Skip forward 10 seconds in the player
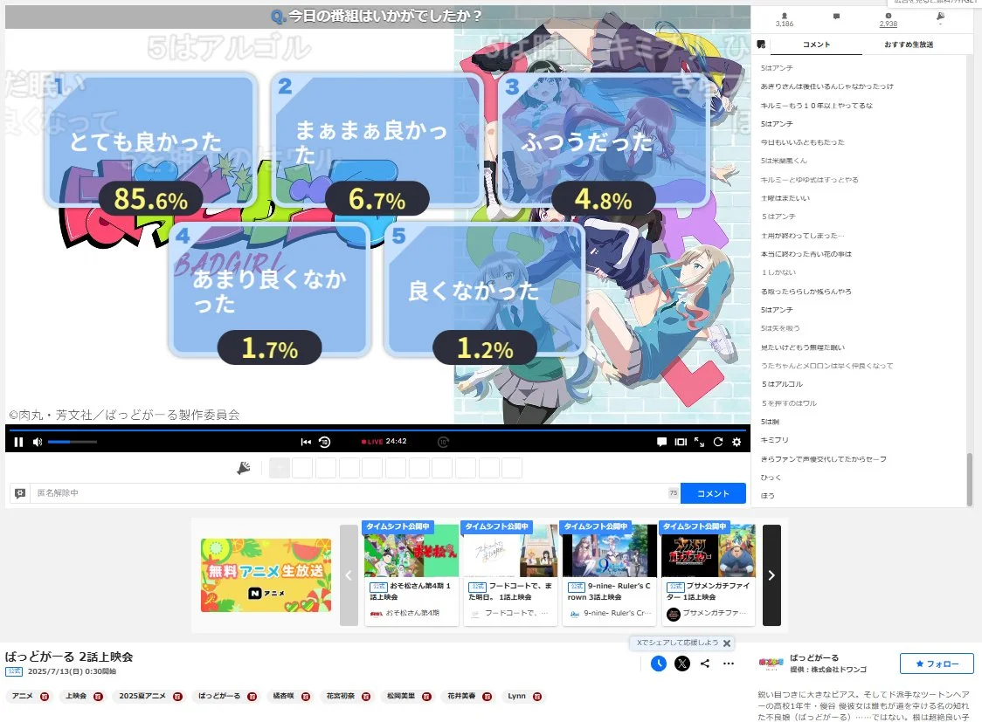 click(x=443, y=442)
